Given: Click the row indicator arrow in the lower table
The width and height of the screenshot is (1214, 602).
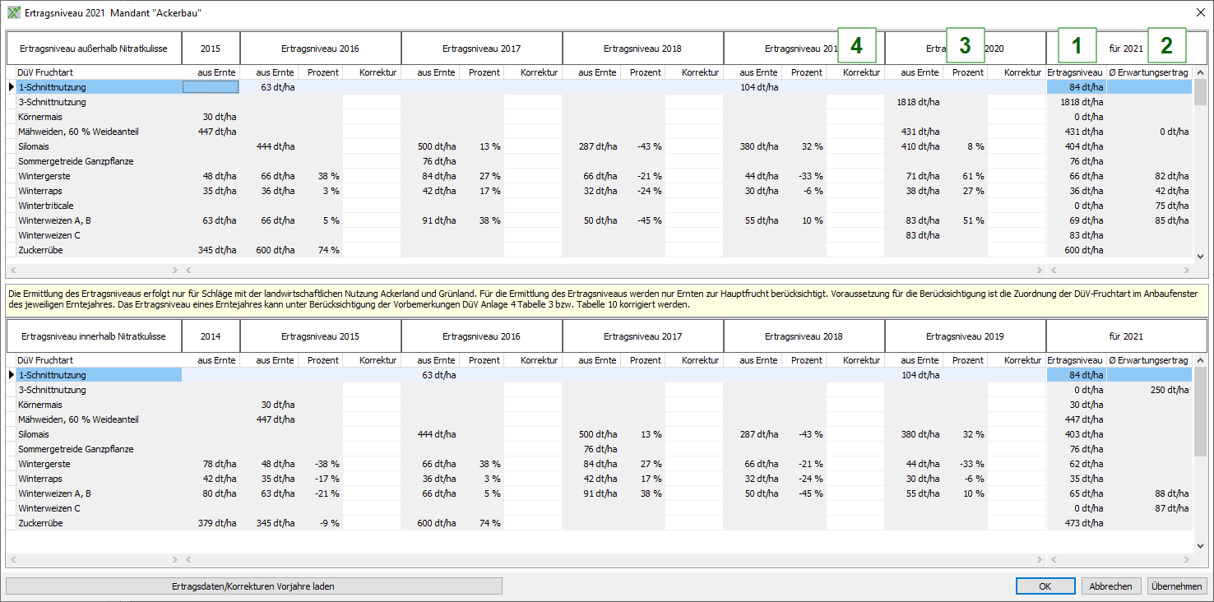Looking at the screenshot, I should point(12,375).
